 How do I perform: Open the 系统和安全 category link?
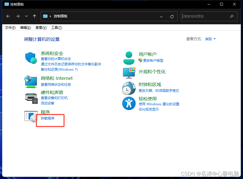[52, 54]
